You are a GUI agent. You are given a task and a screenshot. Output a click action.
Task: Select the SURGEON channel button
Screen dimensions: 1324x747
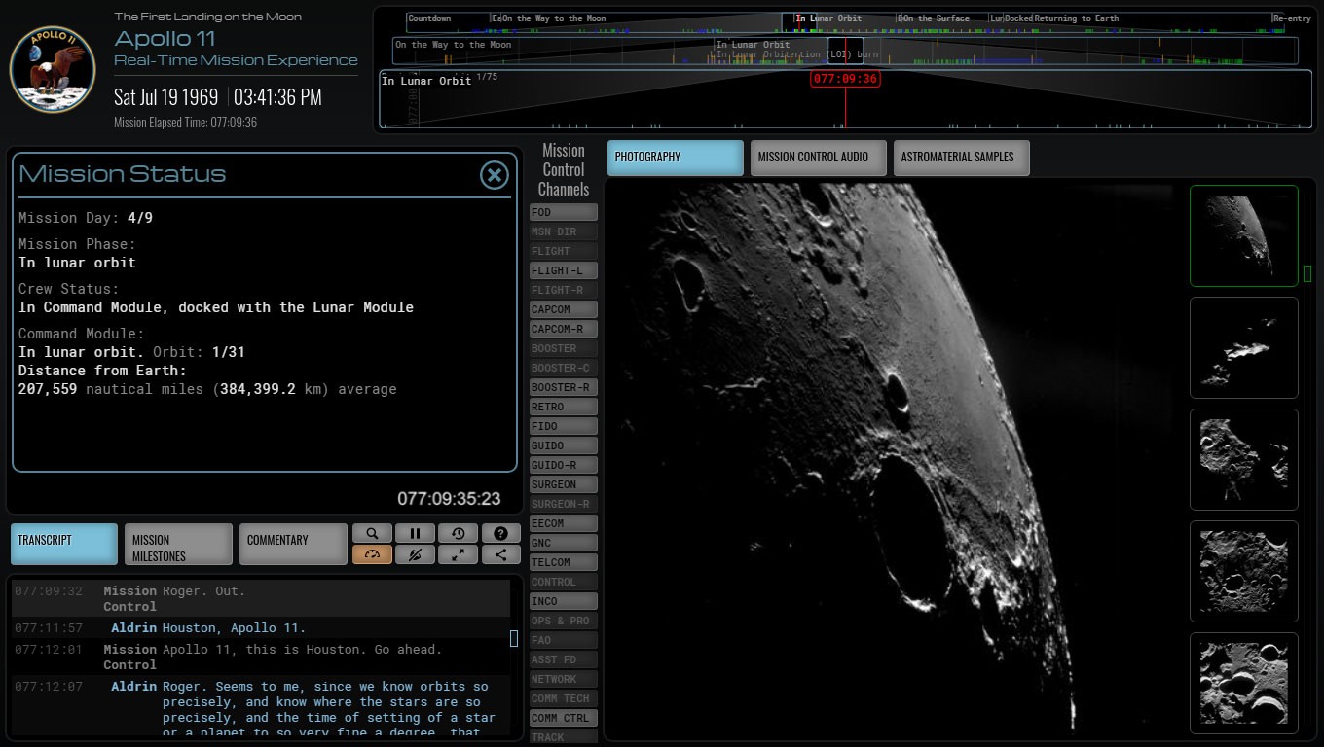pos(564,484)
